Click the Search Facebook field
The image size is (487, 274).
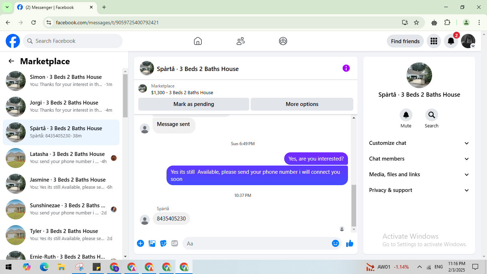click(73, 41)
